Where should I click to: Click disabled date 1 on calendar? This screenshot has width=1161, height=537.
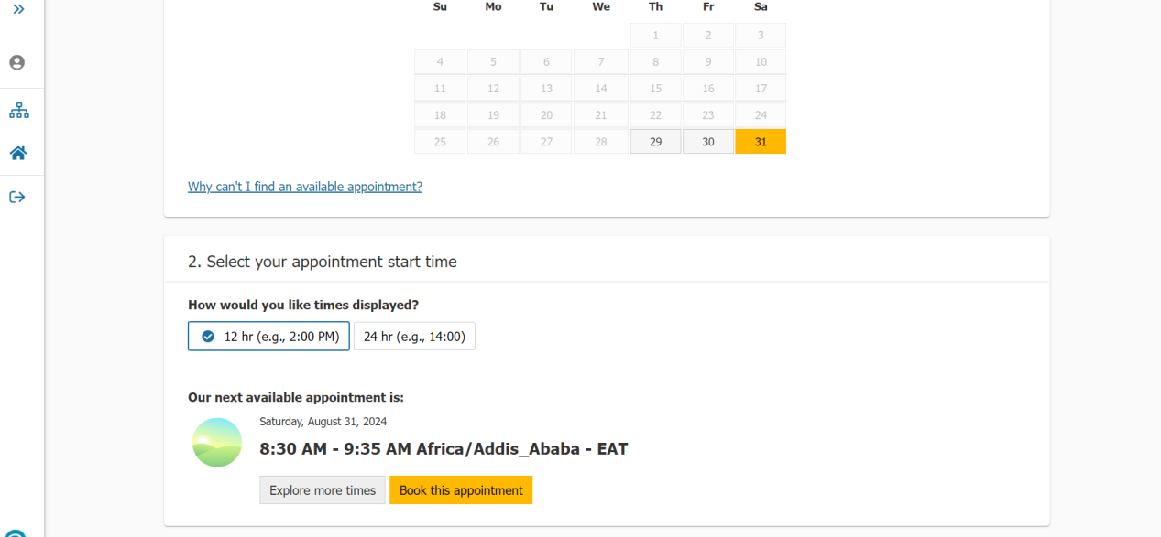[655, 36]
